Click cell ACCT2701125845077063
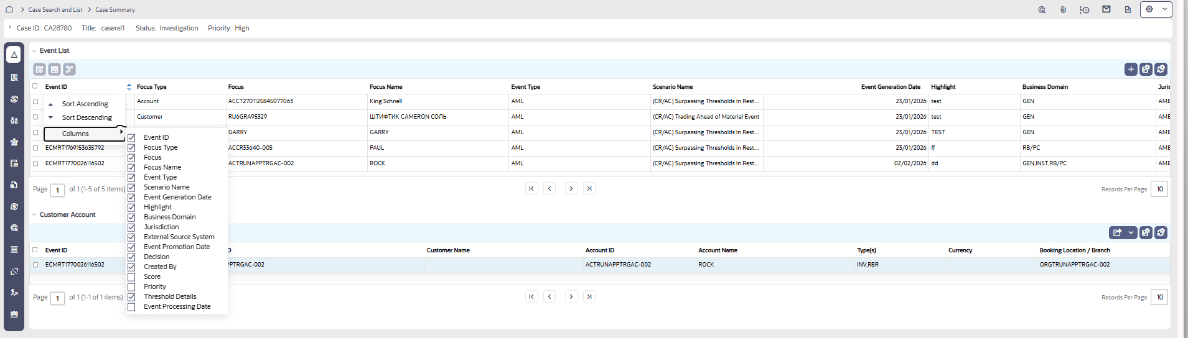 261,101
